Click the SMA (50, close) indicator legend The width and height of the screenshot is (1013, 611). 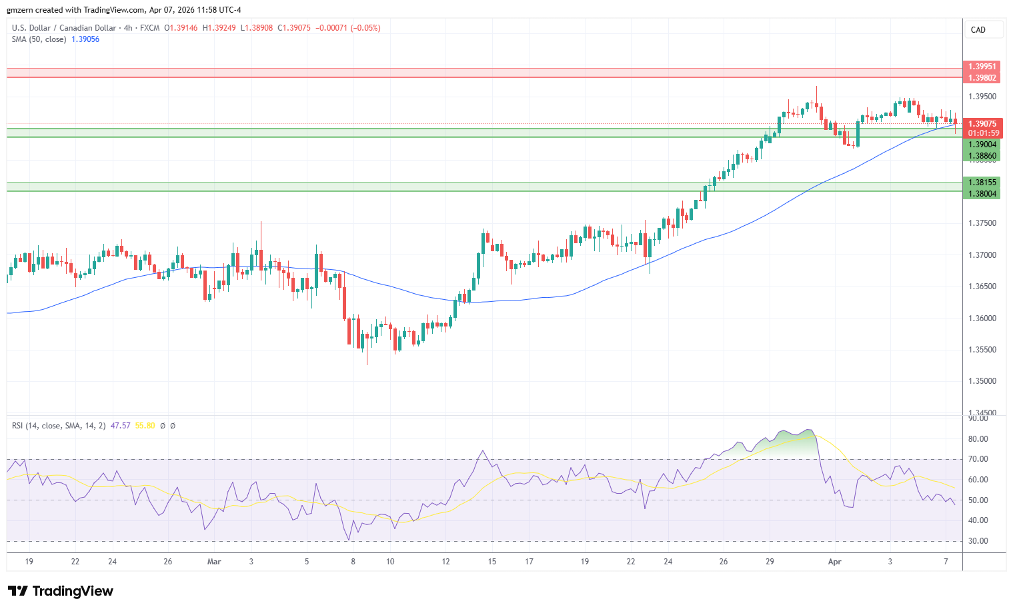pyautogui.click(x=39, y=39)
